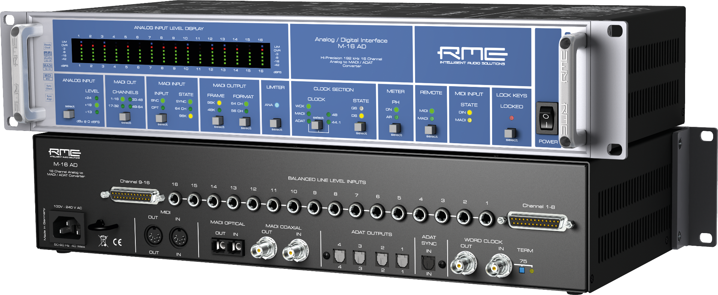The image size is (718, 295).
Task: Click the CE mark on rear panel
Action: click(117, 242)
